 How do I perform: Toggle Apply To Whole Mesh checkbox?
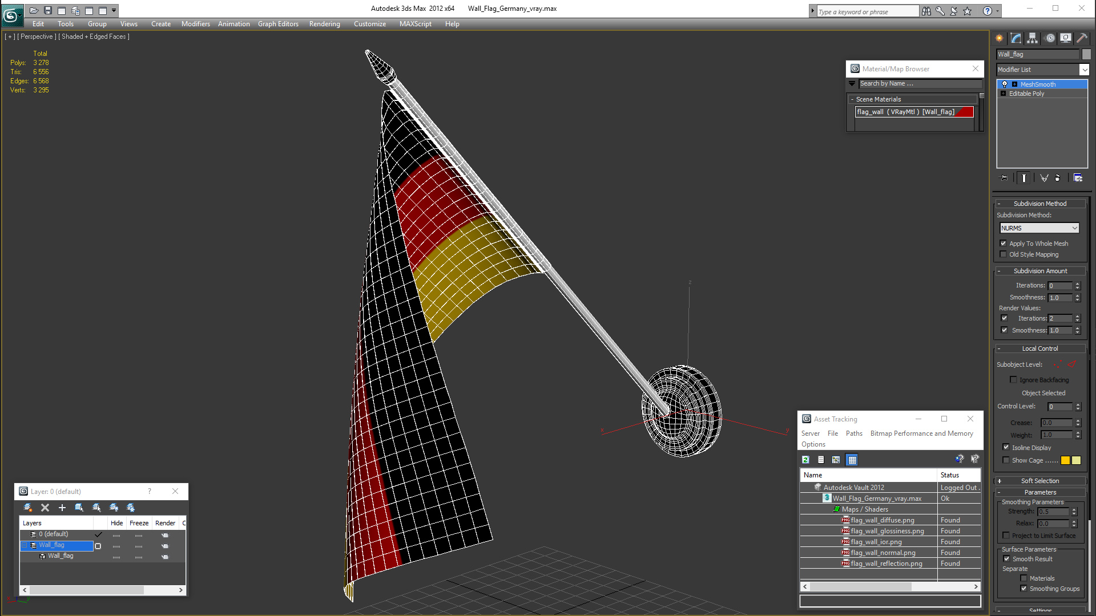coord(1004,244)
